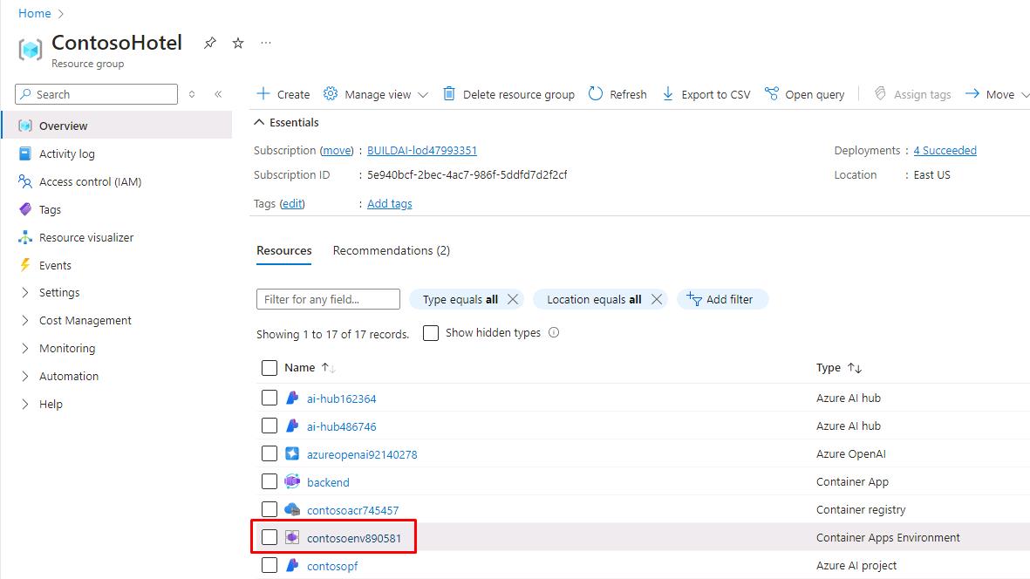Click the azureopenai92140278 resource icon

click(x=292, y=453)
